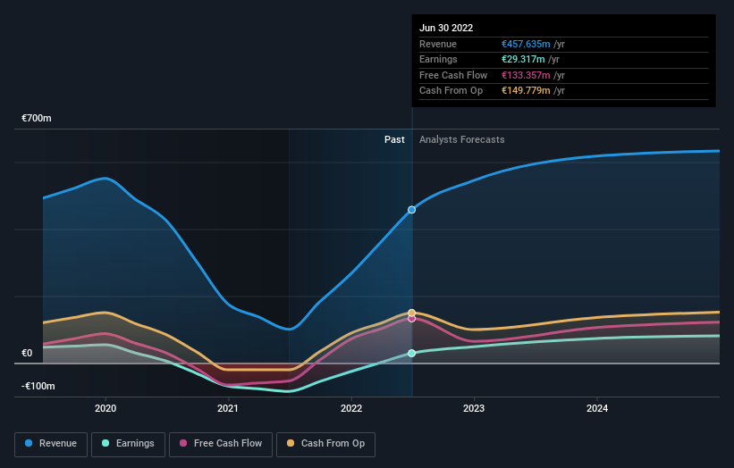Click the Jun 30 2022 tooltip date

(446, 28)
